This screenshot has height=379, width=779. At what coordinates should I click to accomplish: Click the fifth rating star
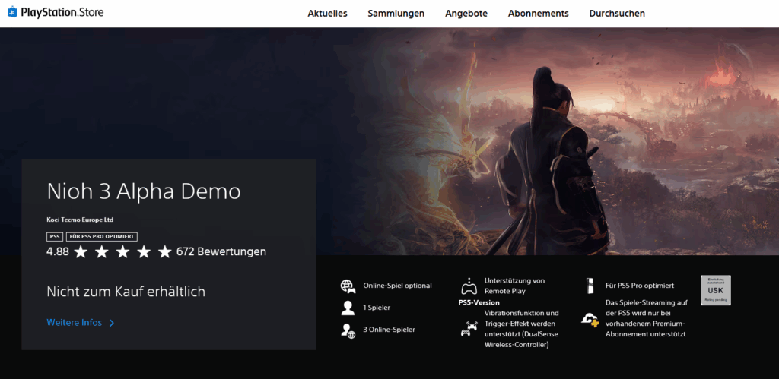point(164,252)
